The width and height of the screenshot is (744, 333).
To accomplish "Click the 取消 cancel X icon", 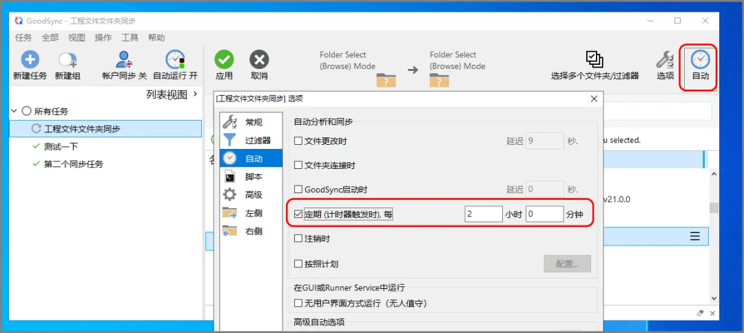I will tap(259, 60).
